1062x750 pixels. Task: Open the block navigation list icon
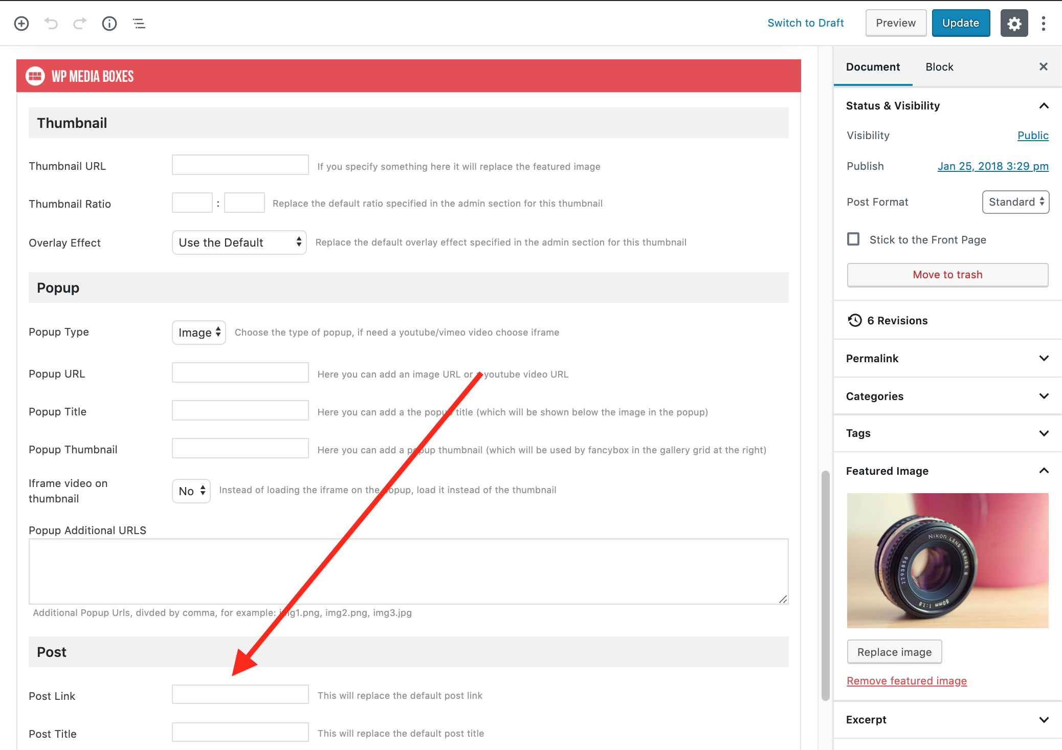tap(139, 24)
